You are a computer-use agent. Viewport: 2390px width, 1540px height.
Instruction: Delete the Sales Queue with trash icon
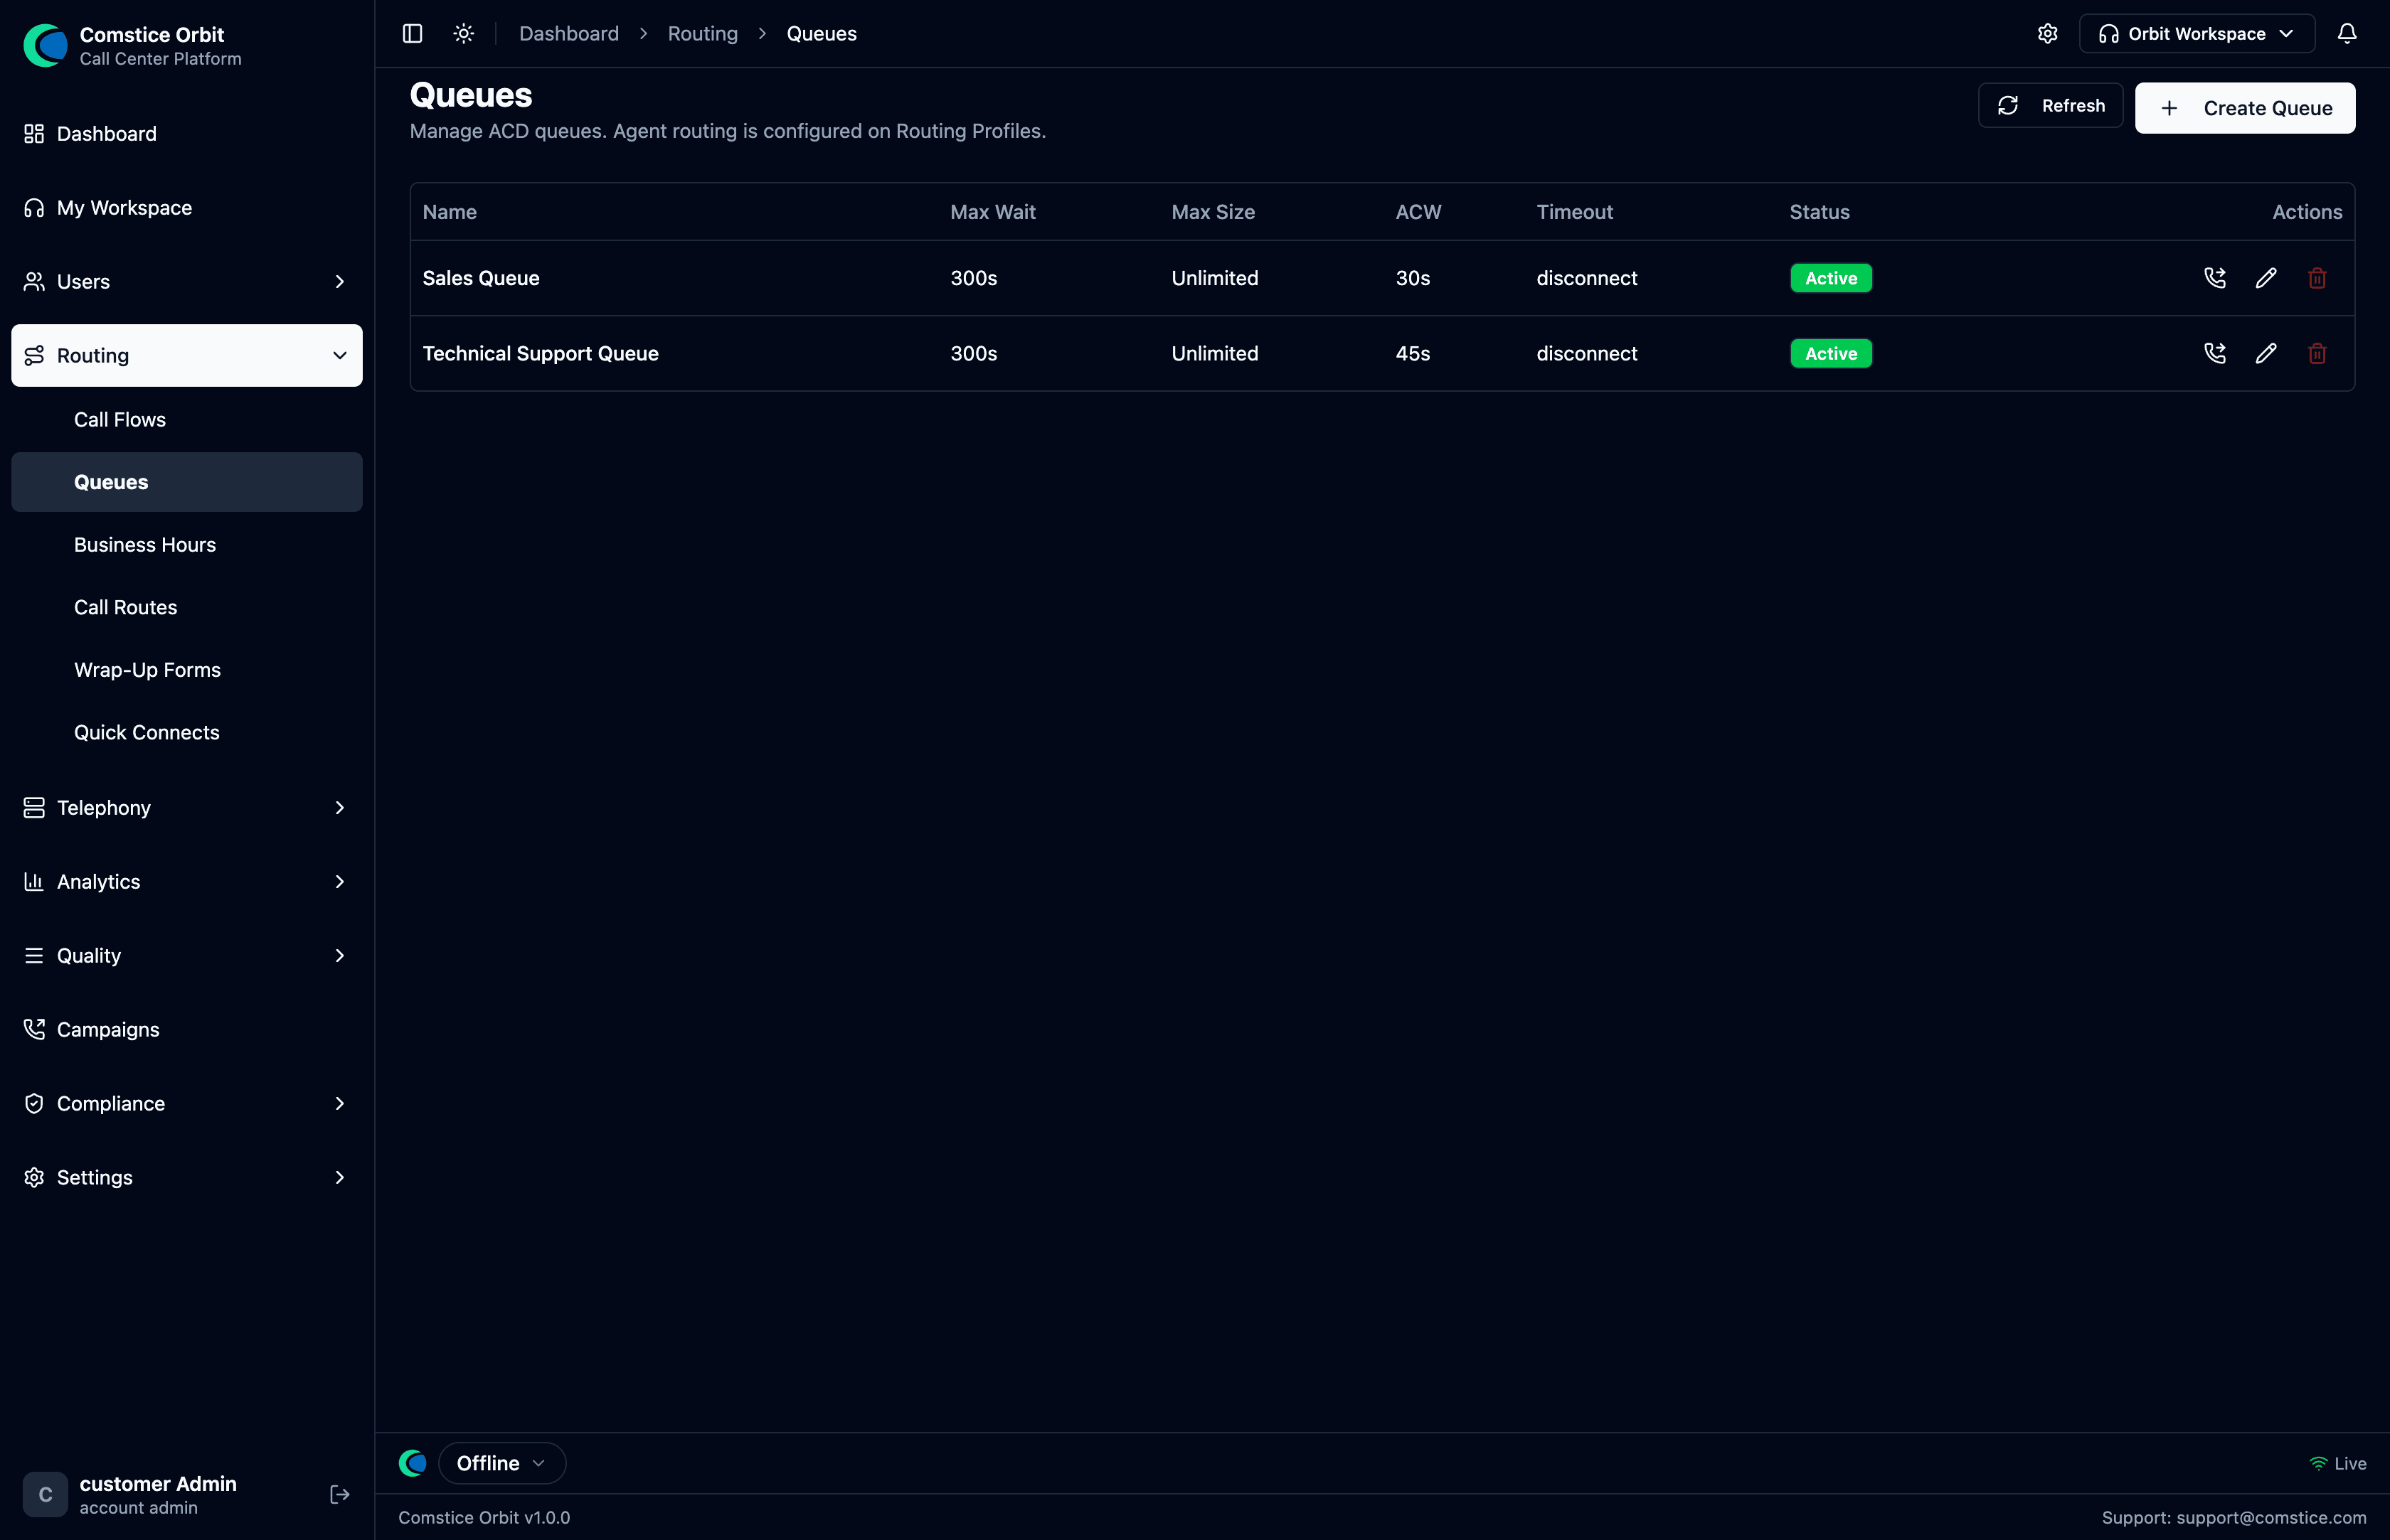tap(2317, 278)
